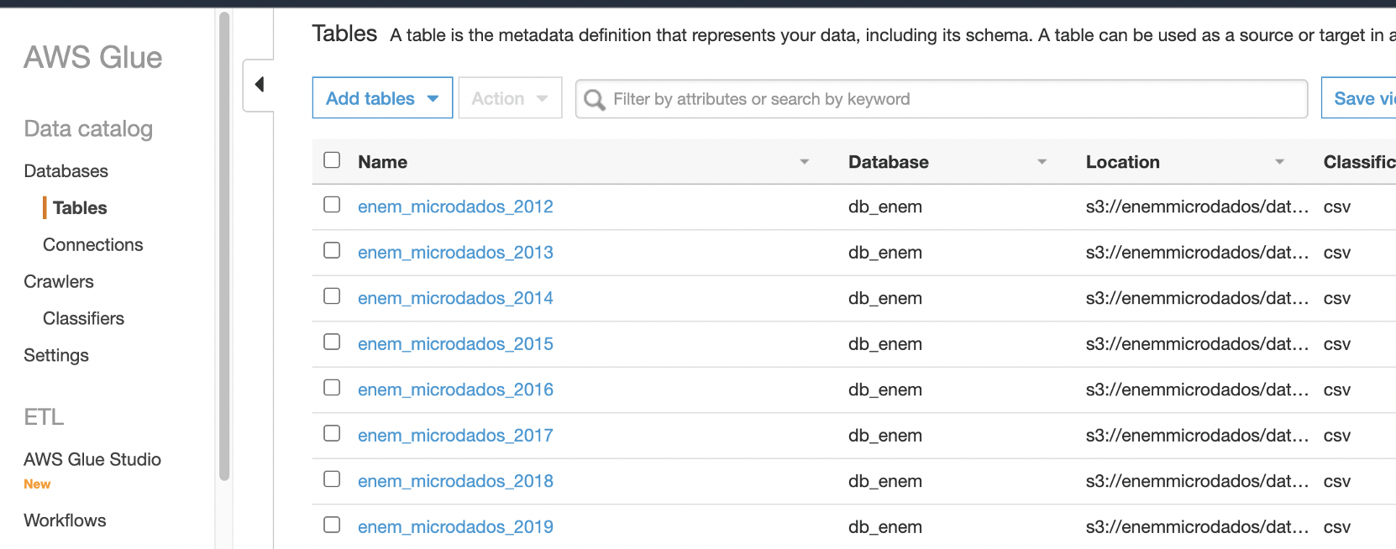Open the enem_microdados_2018 table link
1396x549 pixels.
455,481
